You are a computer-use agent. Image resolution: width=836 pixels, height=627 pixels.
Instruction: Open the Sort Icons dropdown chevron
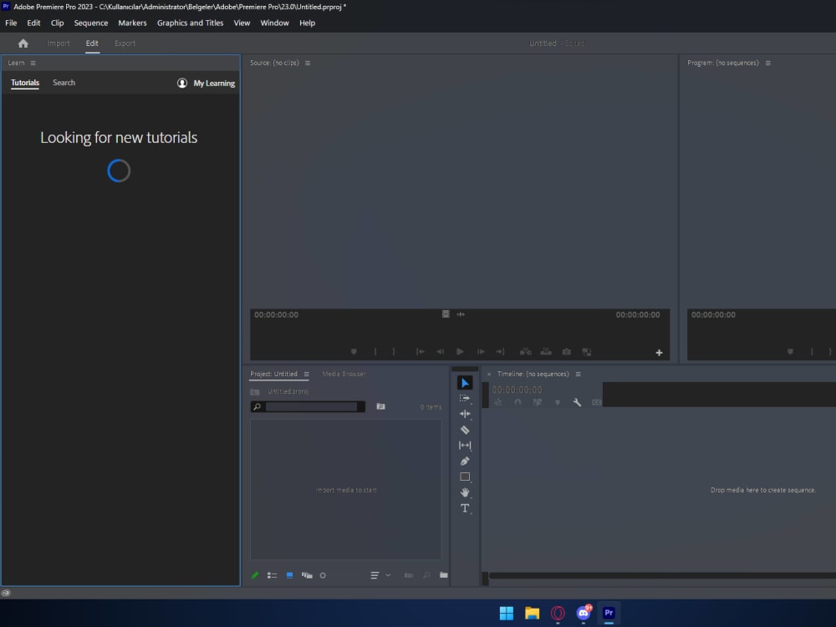coord(388,575)
